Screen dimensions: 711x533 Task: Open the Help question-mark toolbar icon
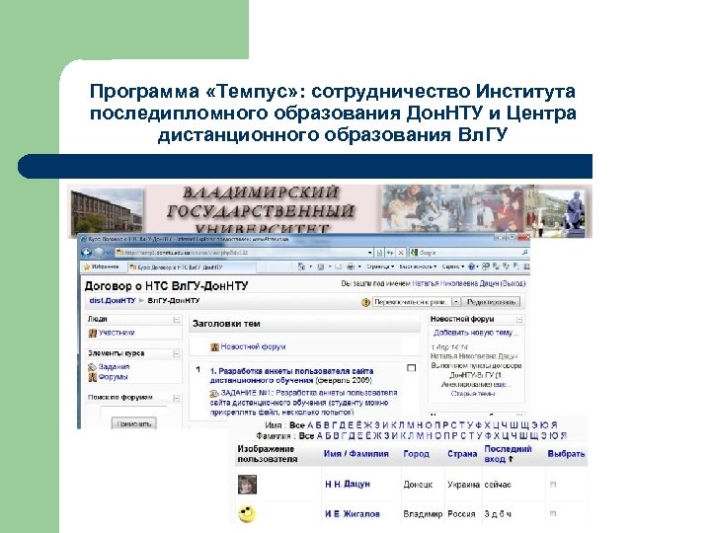click(472, 266)
